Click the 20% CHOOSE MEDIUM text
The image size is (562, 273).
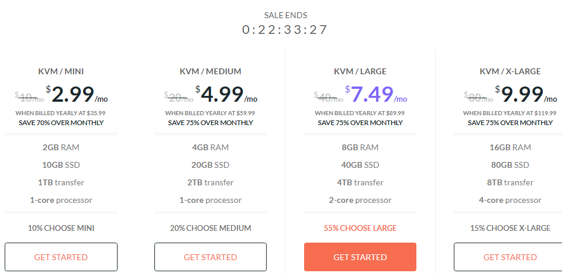(211, 228)
